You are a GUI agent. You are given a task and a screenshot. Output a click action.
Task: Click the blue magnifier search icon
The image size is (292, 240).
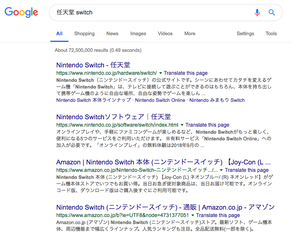272,13
